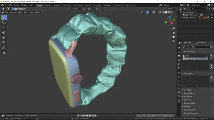Screen dimensions: 214x120
Task: Expand Watch parts collection tree arrow
Action: (x=181, y=15)
